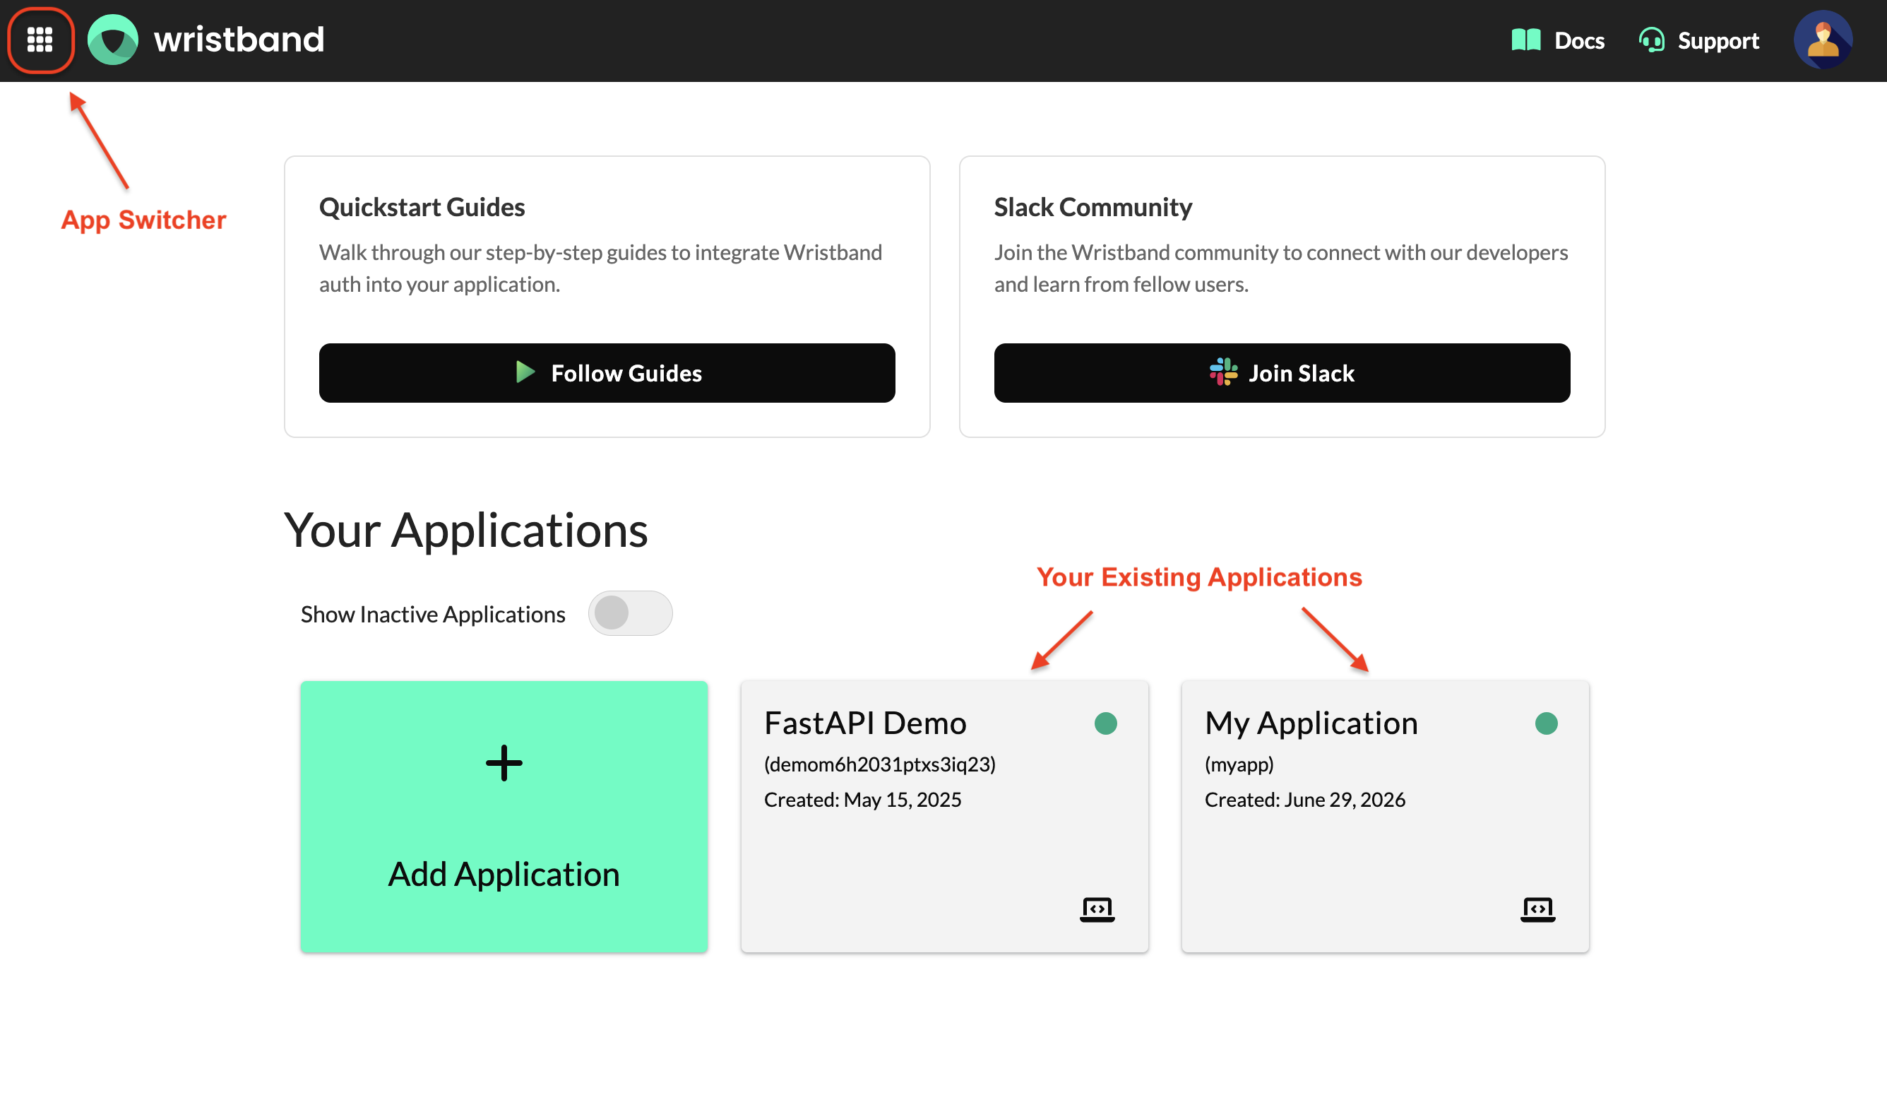
Task: Open the Docs link in header
Action: 1557,40
